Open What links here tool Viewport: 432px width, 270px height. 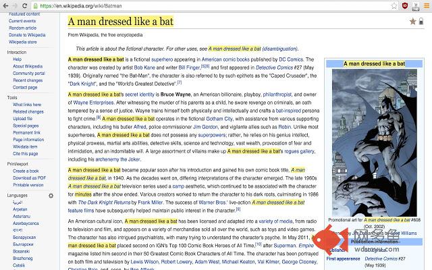point(27,105)
